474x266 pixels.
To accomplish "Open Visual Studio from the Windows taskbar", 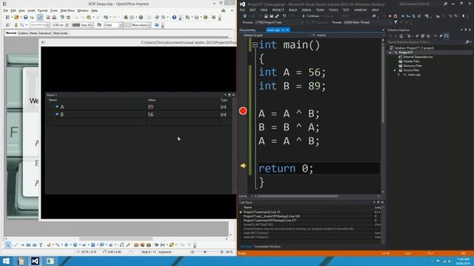I will pyautogui.click(x=35, y=261).
